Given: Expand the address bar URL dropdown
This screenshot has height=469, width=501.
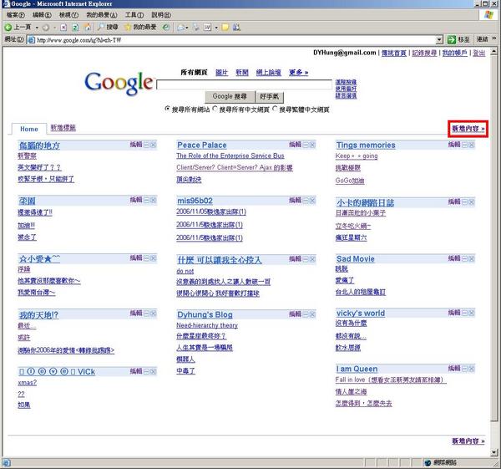Looking at the screenshot, I should point(440,39).
